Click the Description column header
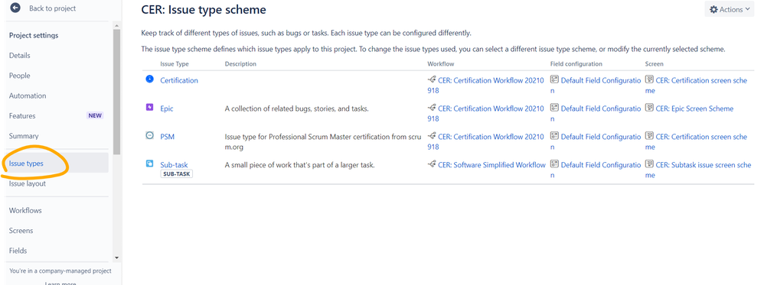This screenshot has height=285, width=764. pos(240,63)
